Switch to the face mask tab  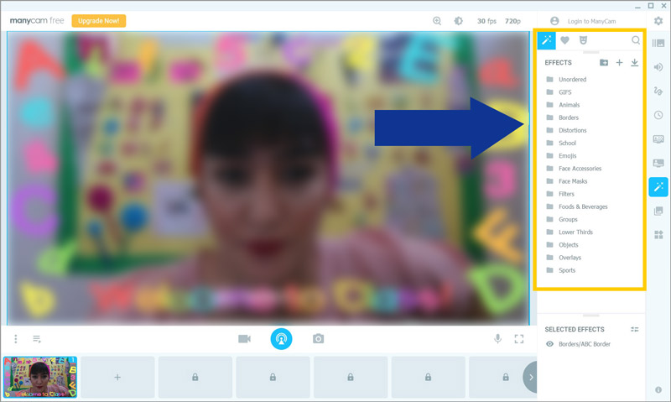click(x=585, y=39)
